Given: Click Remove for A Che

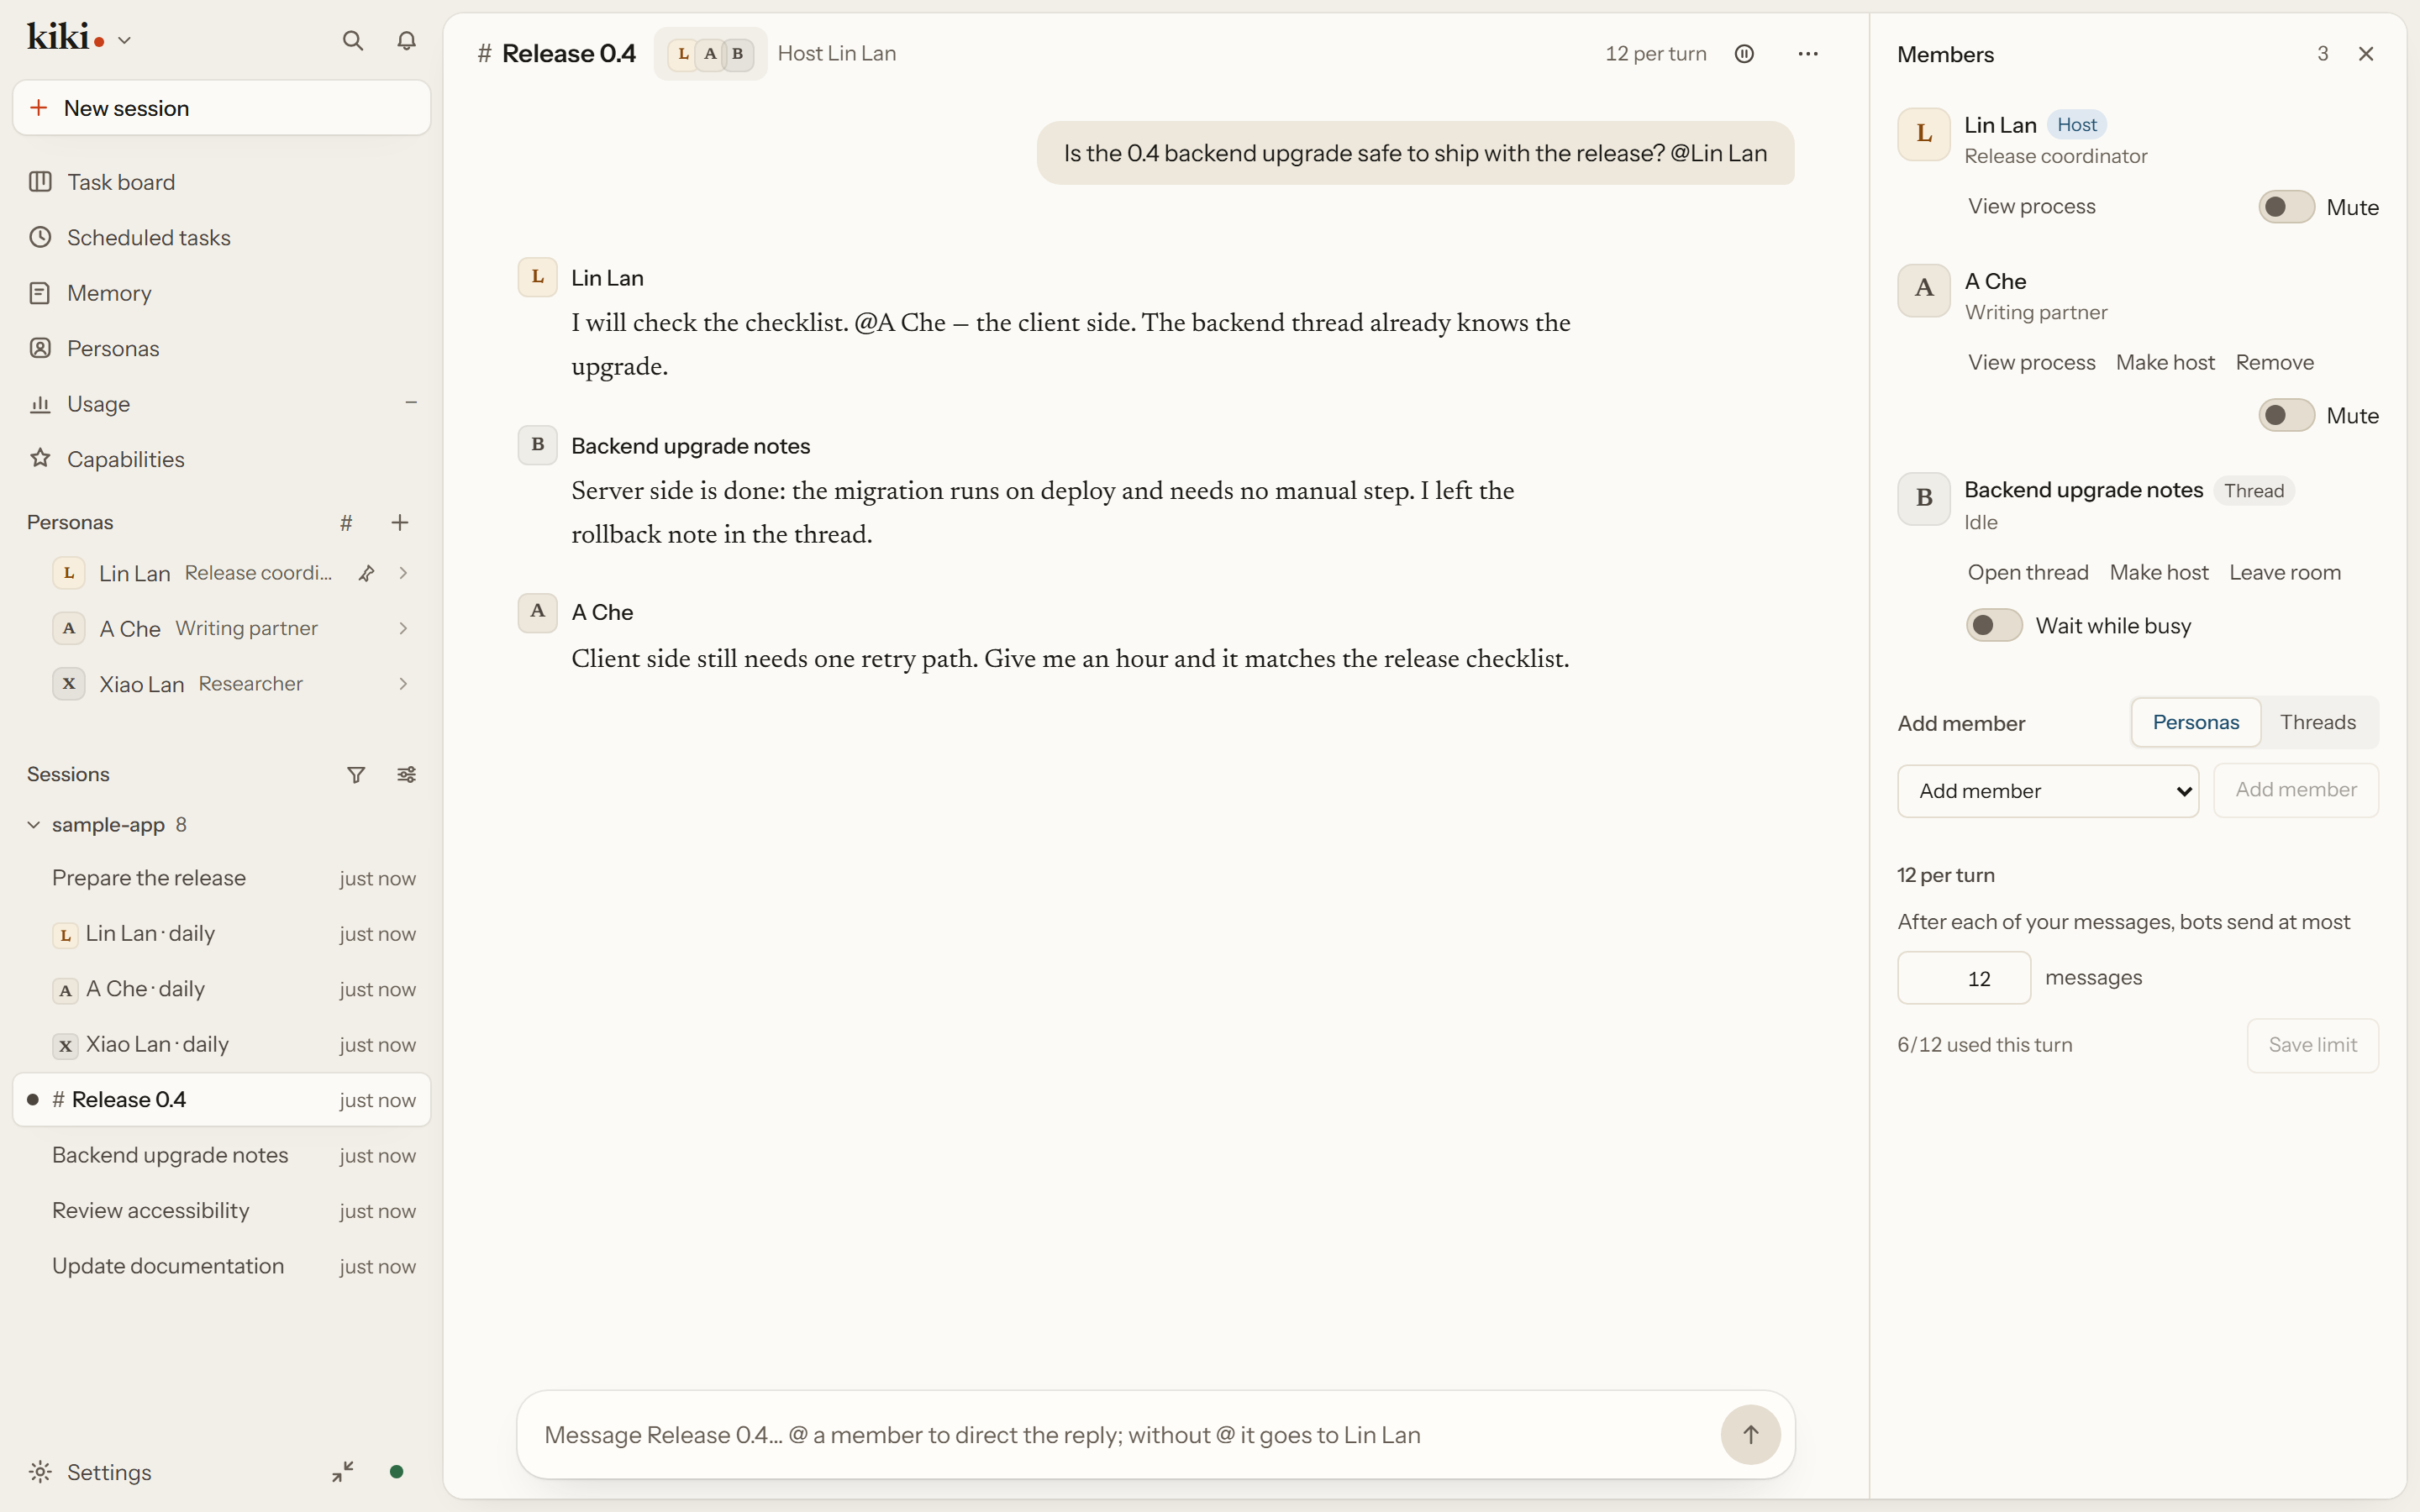Looking at the screenshot, I should [2274, 362].
